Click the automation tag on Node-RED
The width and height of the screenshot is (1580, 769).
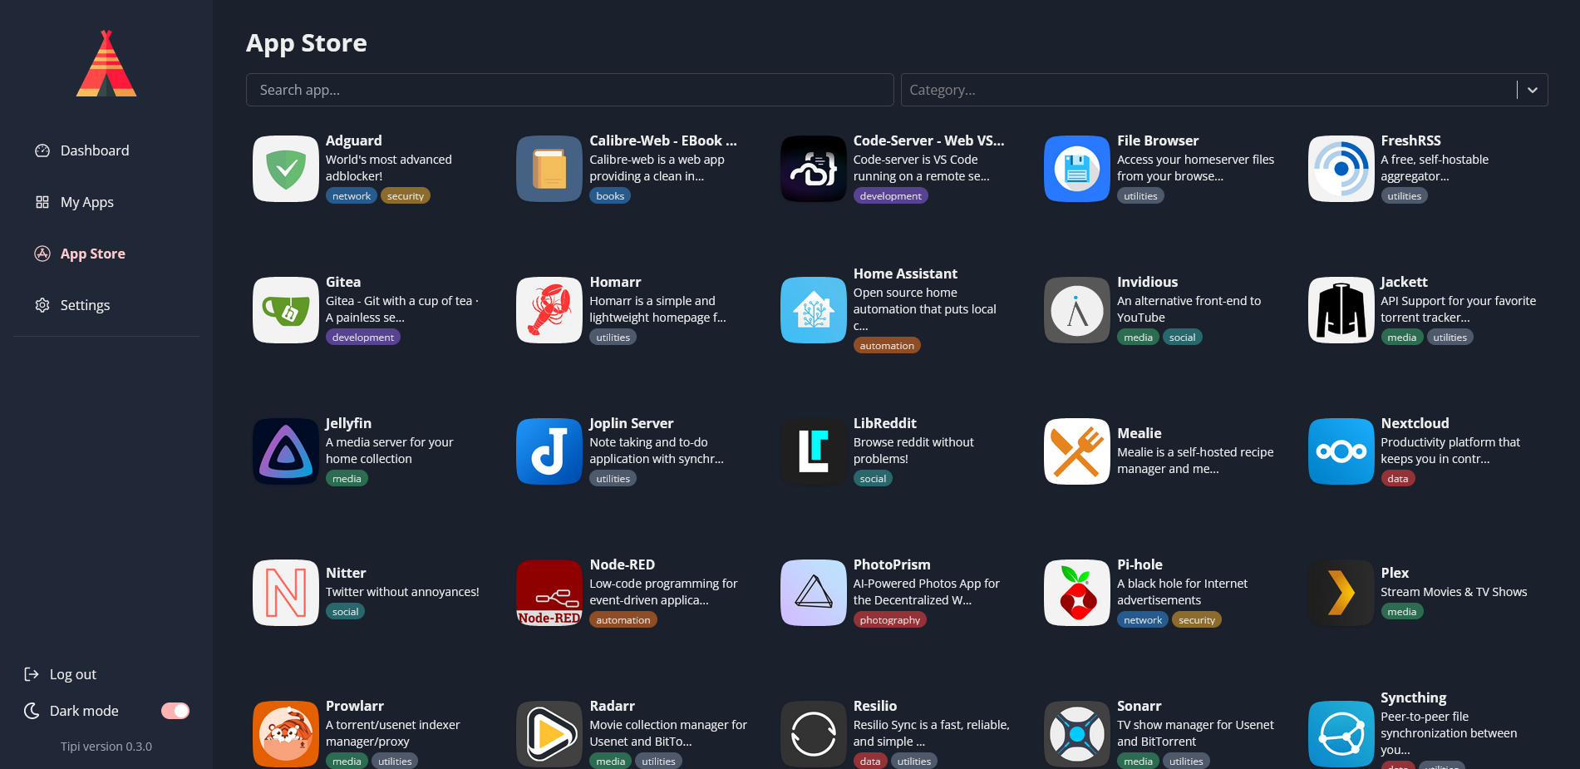(x=623, y=620)
